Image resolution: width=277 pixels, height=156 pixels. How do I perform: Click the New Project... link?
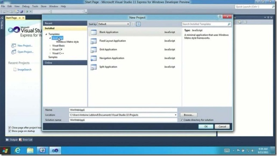click(x=25, y=46)
